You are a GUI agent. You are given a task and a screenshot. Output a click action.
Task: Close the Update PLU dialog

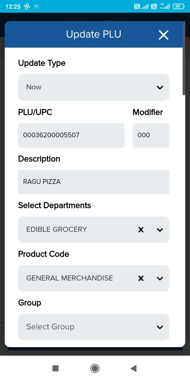[163, 35]
